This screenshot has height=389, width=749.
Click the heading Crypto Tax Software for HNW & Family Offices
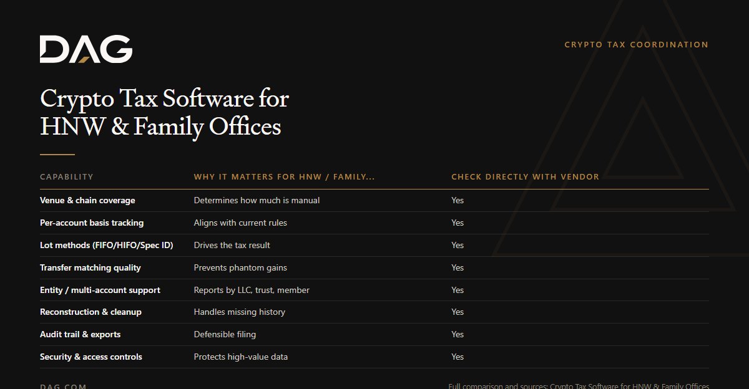pos(164,113)
